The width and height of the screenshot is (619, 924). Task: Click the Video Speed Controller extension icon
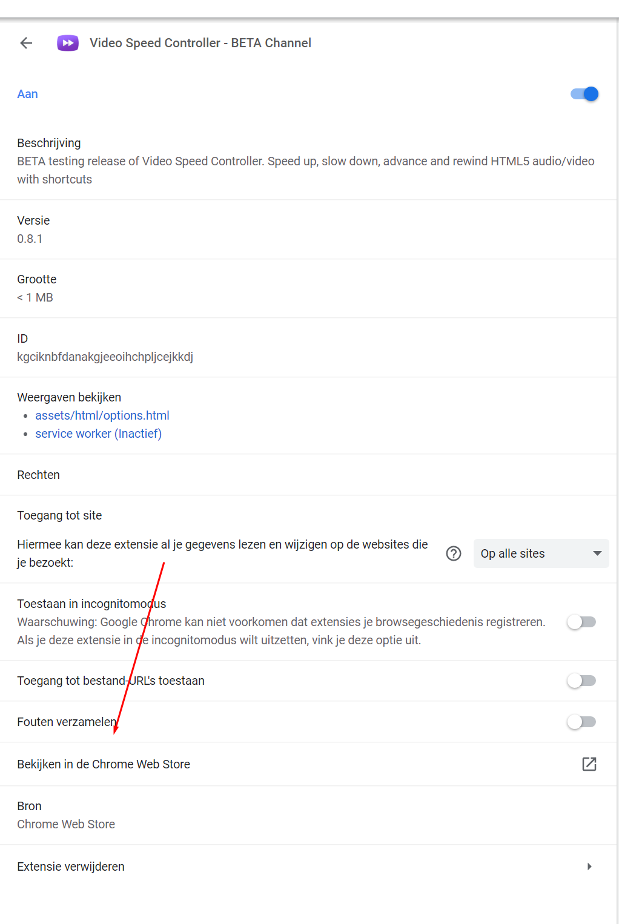click(67, 42)
